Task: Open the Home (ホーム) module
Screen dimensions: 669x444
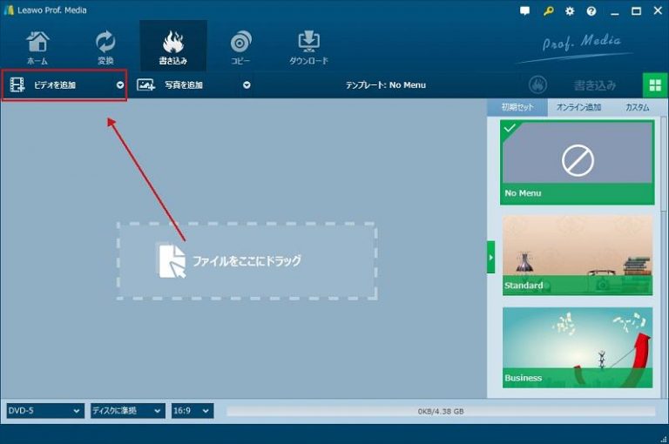Action: (x=37, y=47)
